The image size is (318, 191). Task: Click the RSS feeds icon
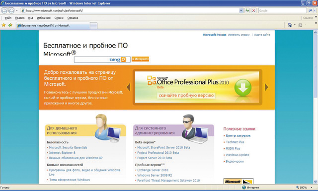300,25
